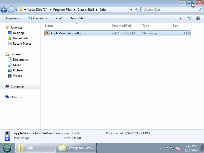
Task: Open Action Center flag icon
Action: [166, 148]
